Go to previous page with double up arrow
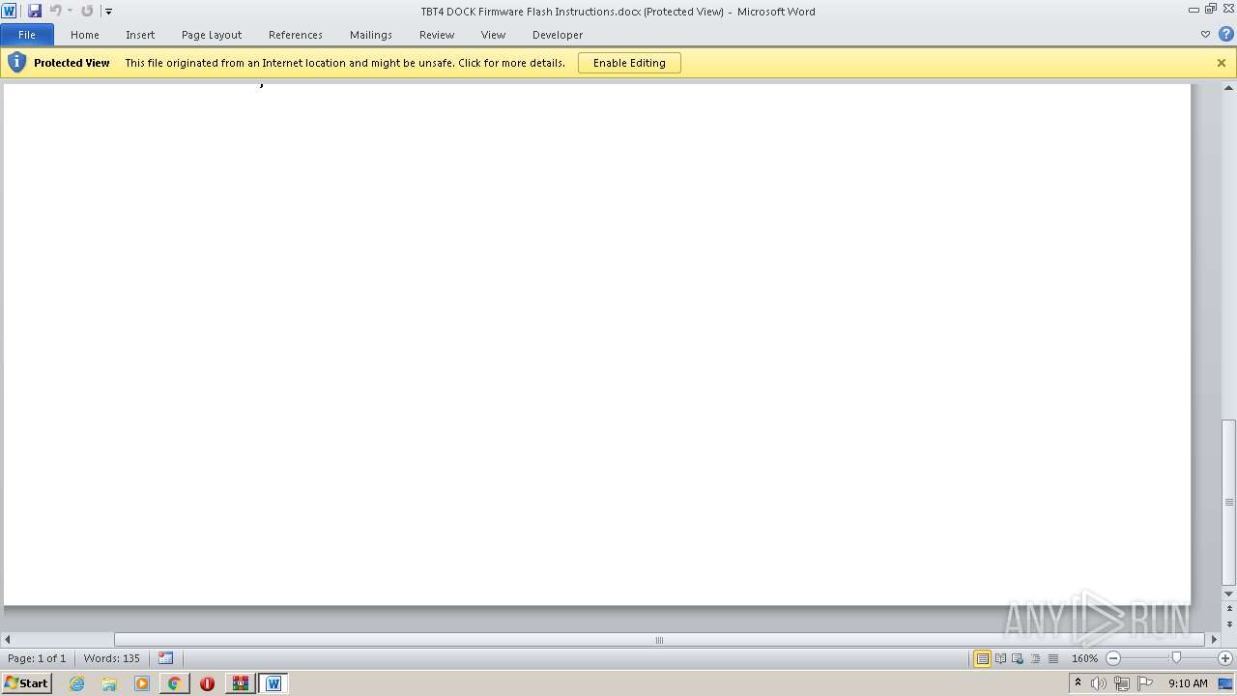This screenshot has height=696, width=1237. coord(1229,607)
